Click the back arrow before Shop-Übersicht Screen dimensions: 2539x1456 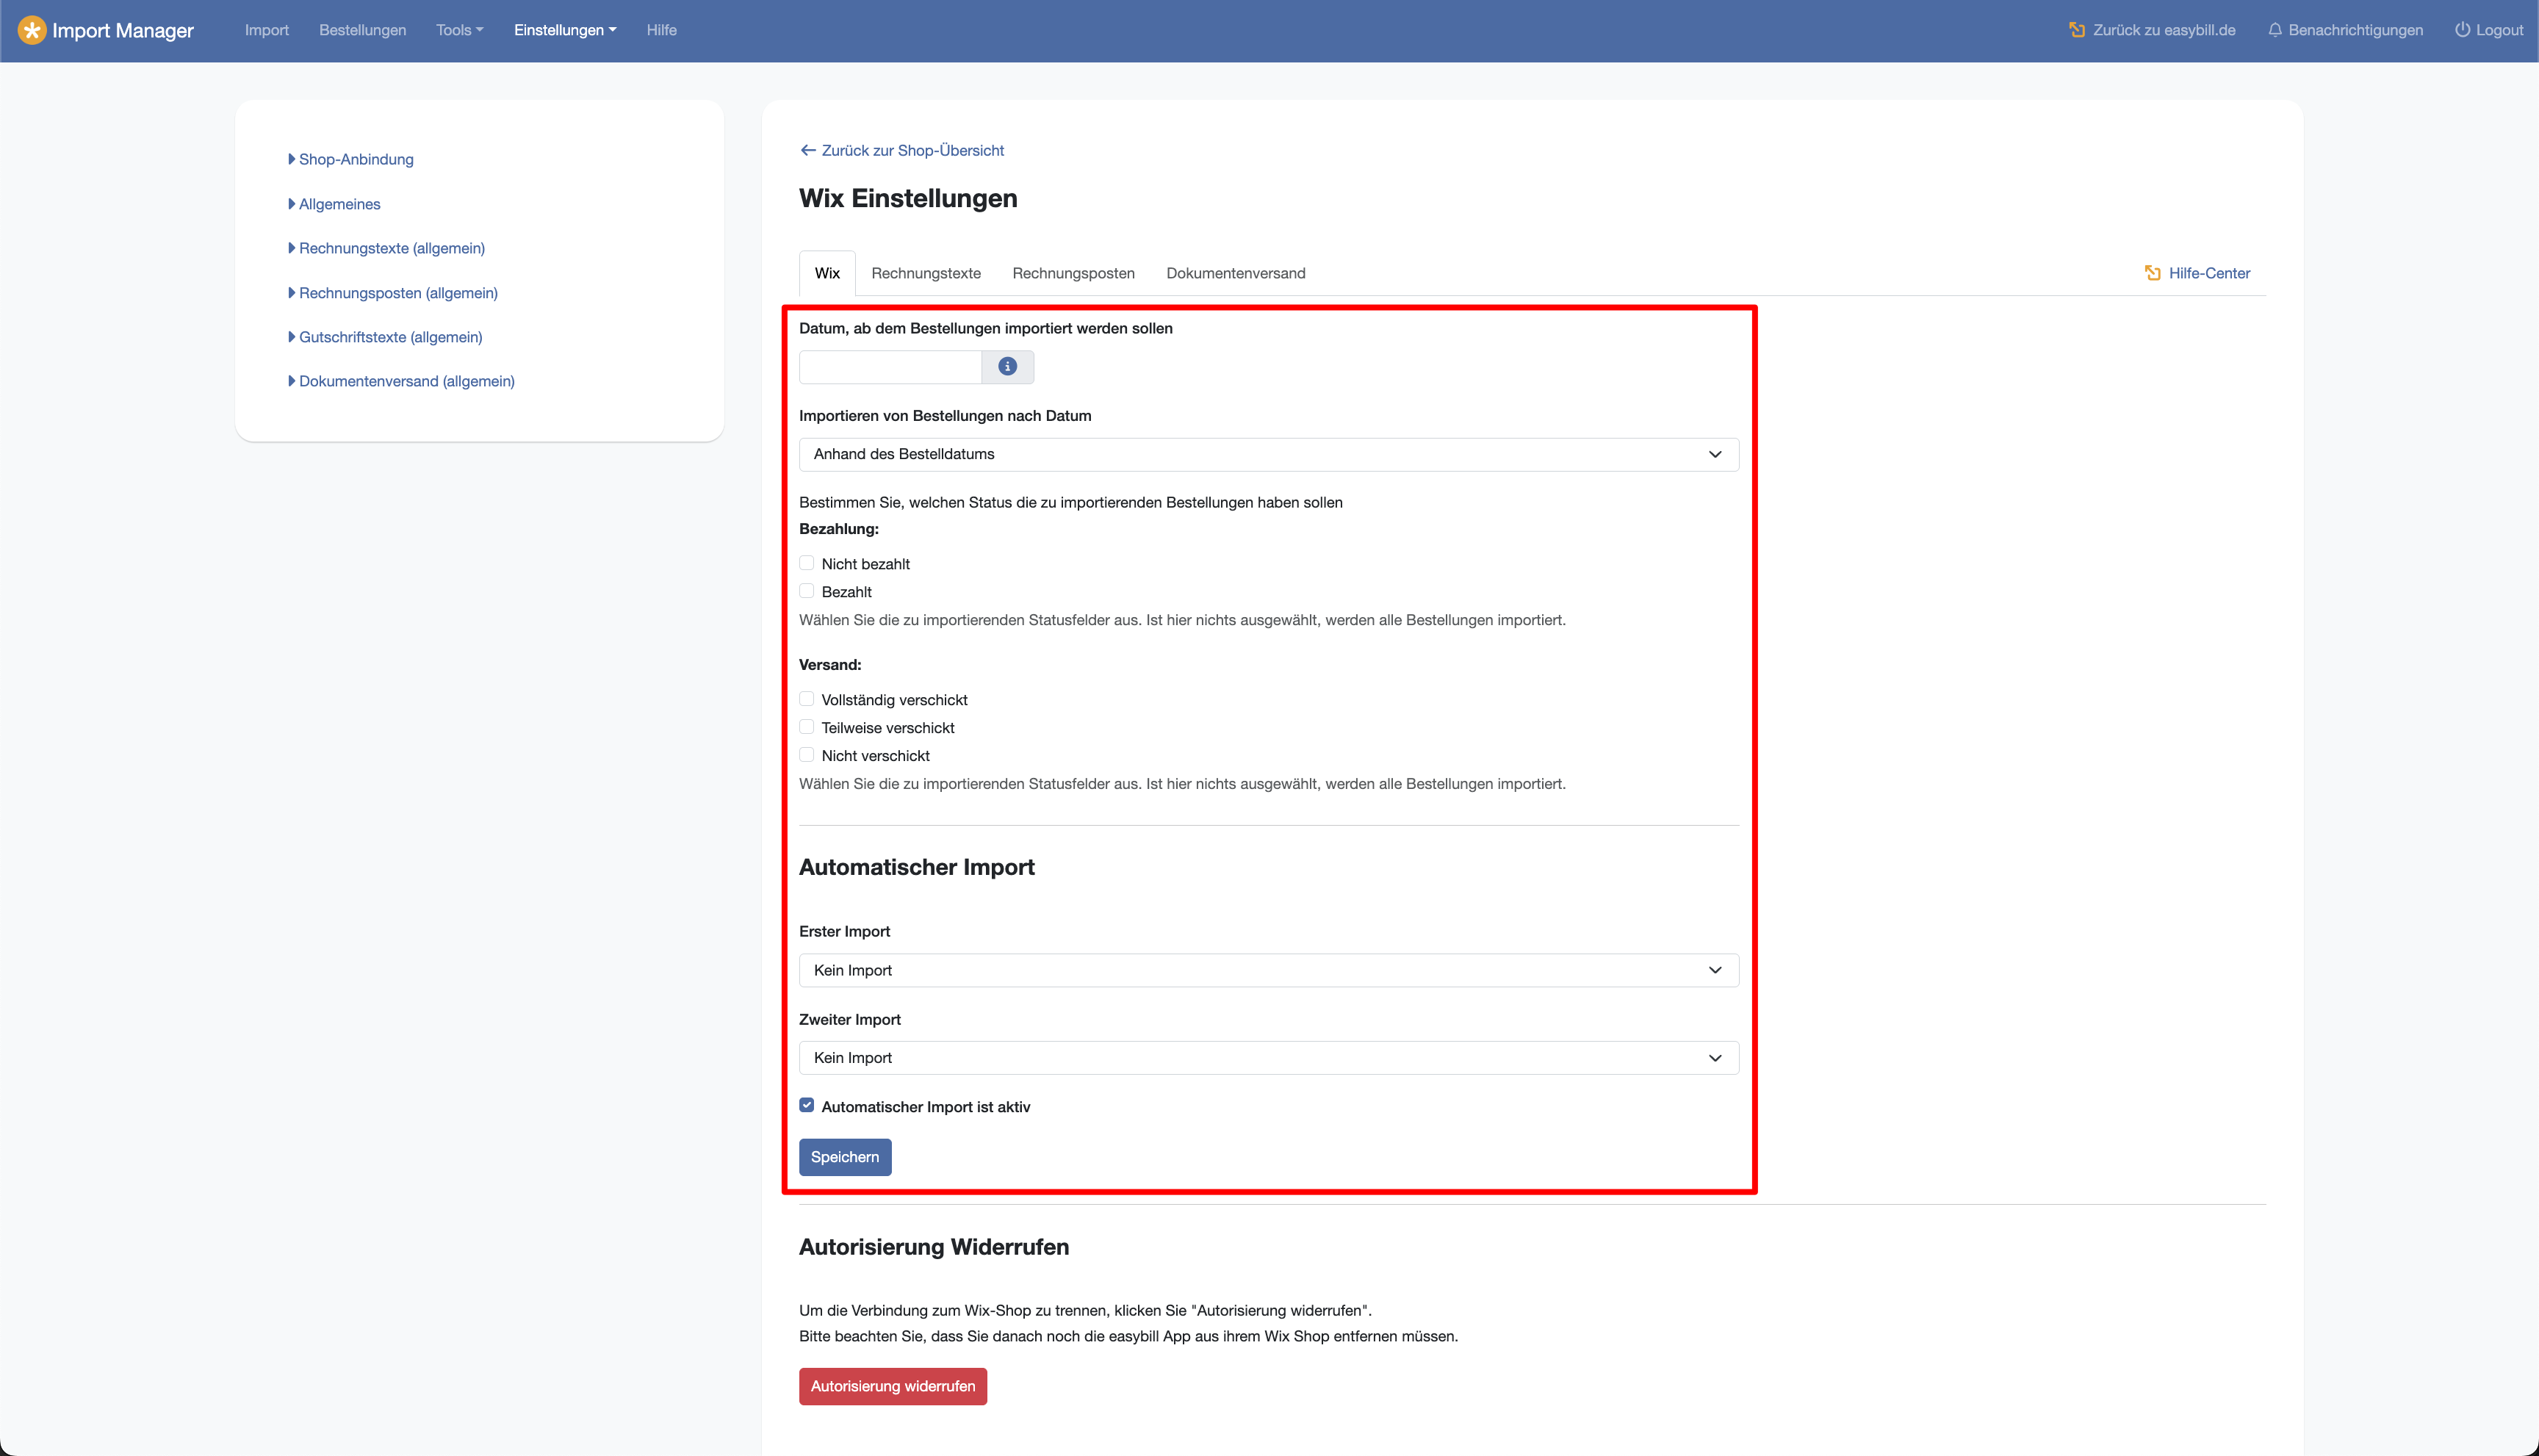[x=808, y=150]
